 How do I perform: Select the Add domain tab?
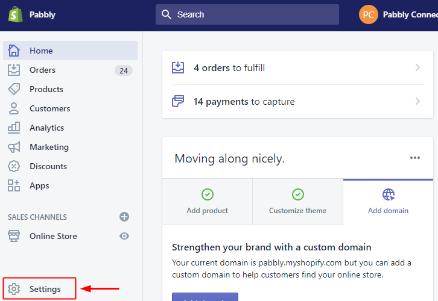388,202
